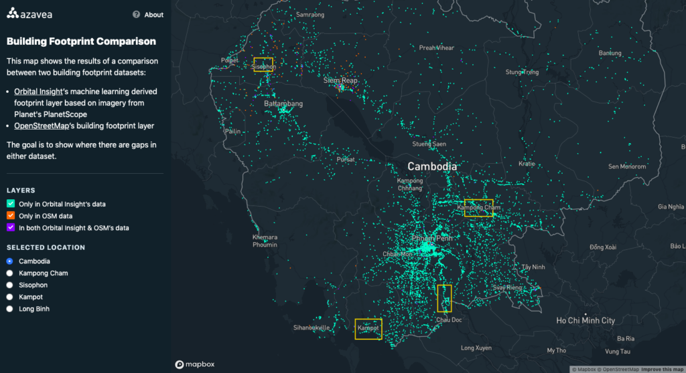
Task: Click the Ba Ria map label
Action: click(x=626, y=338)
